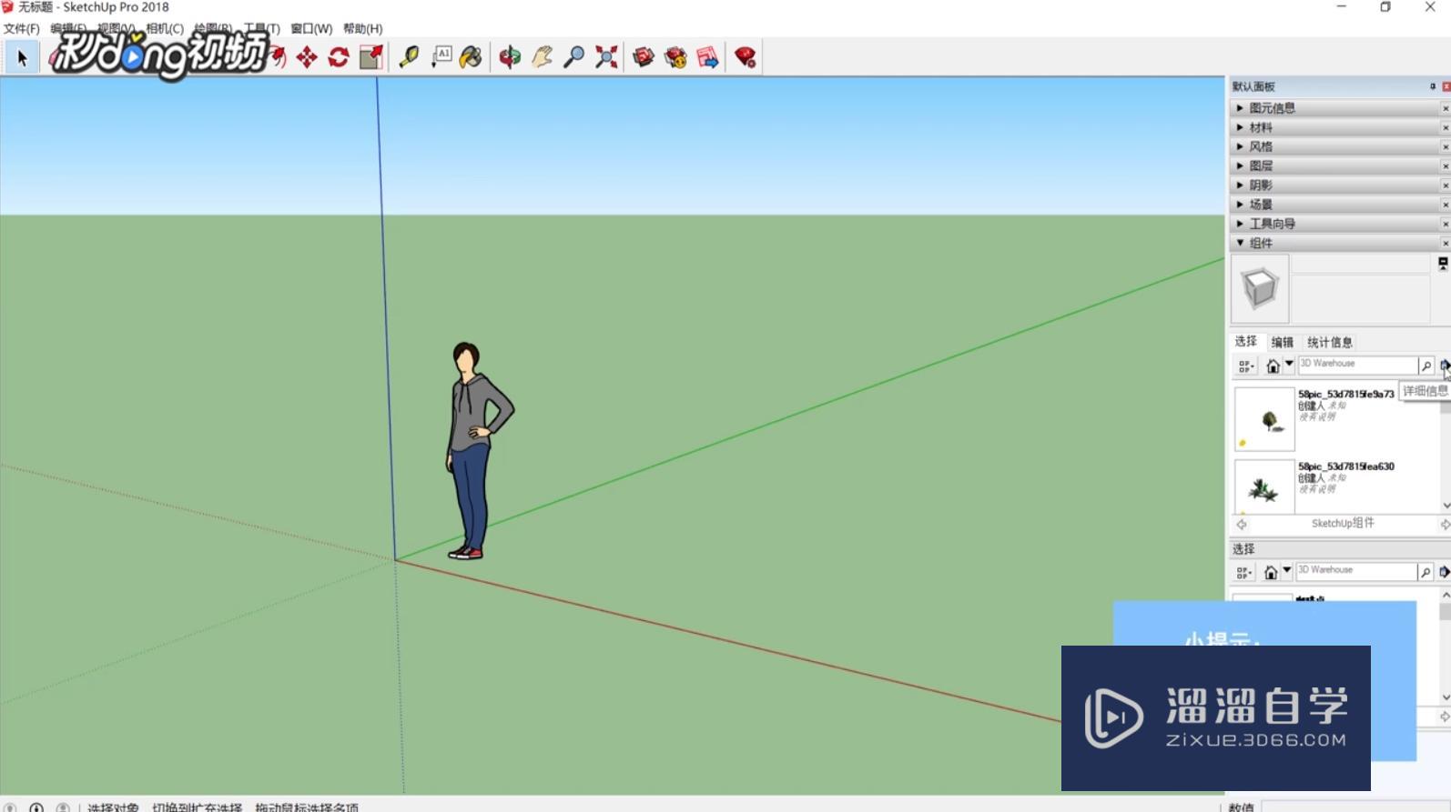The height and width of the screenshot is (812, 1451).
Task: Select the Tape Measure tool
Action: pos(409,58)
